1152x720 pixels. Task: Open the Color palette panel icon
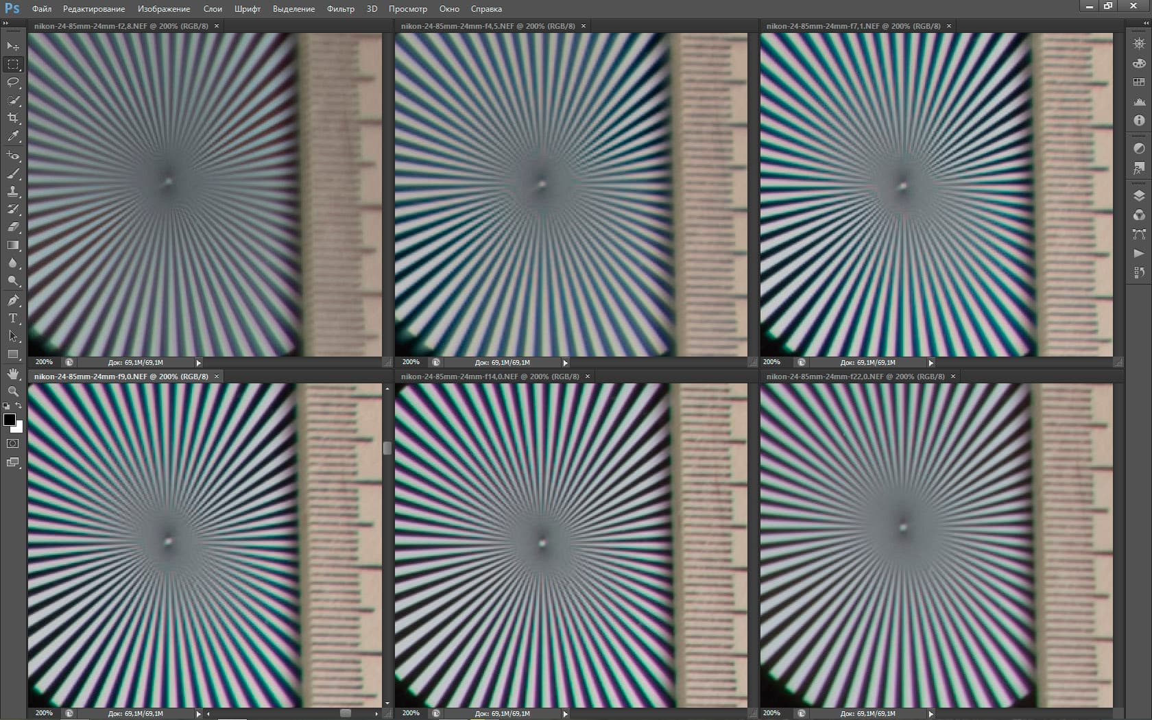coord(1139,63)
